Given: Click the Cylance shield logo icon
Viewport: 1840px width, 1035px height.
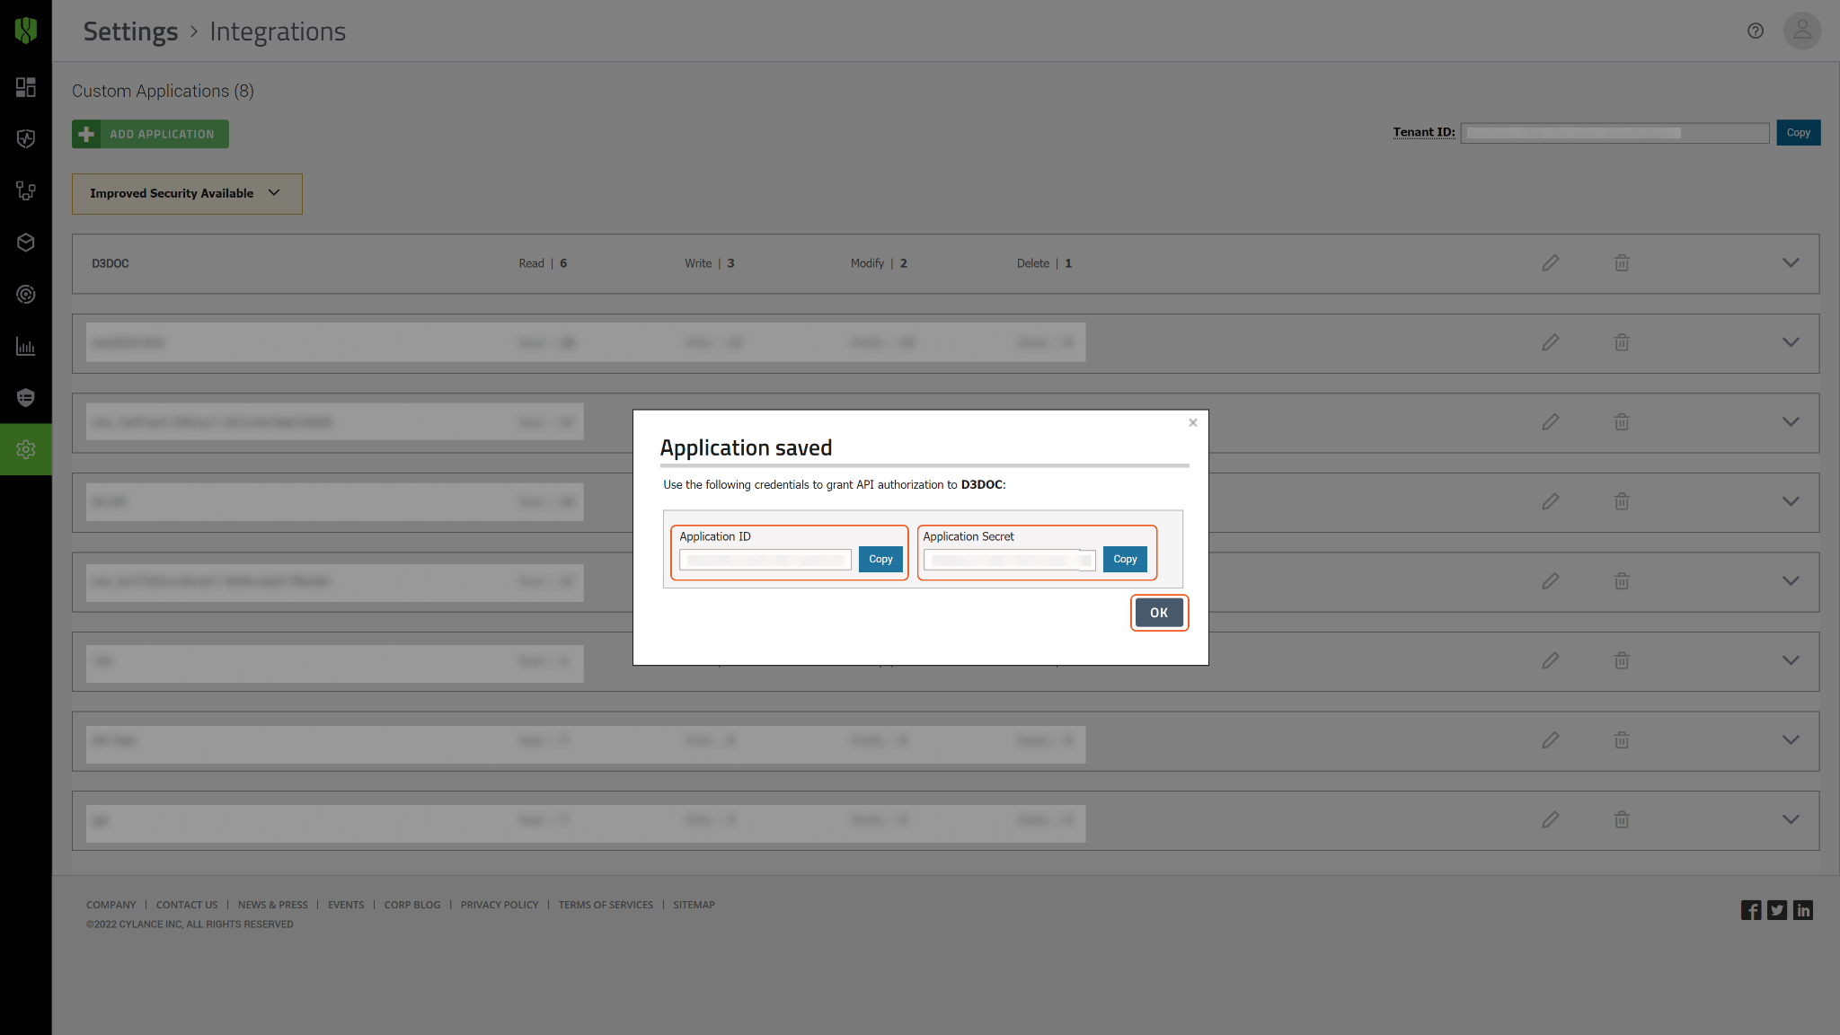Looking at the screenshot, I should (26, 31).
